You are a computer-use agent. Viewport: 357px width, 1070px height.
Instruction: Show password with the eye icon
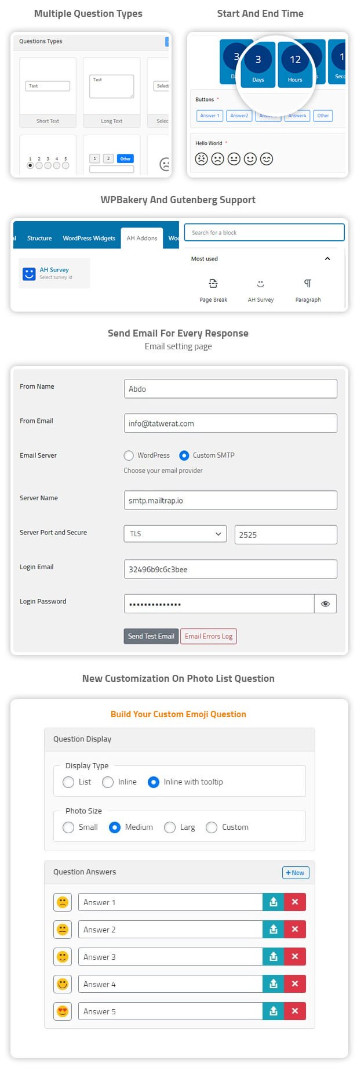tap(325, 604)
